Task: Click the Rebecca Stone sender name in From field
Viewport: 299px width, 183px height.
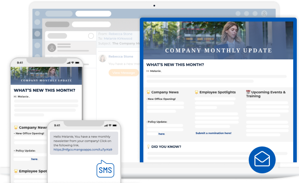Action: pos(120,34)
